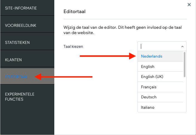Click the Taal kiezen label
Viewport: 196px width, 135px height.
coord(73,46)
